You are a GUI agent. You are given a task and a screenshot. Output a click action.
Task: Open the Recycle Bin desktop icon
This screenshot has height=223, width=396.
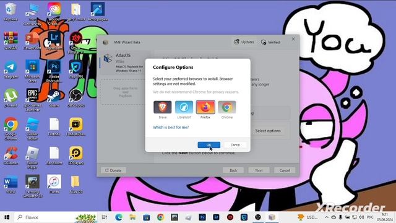tap(11, 12)
